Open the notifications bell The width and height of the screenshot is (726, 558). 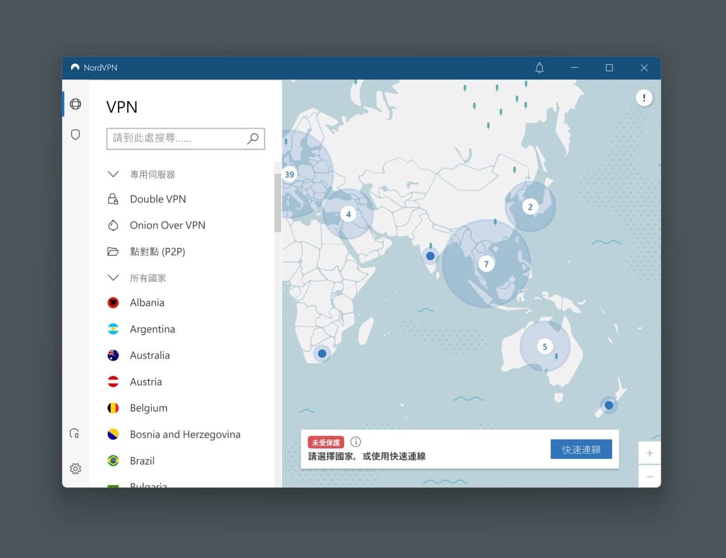click(539, 67)
